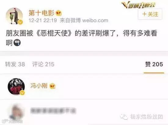Click the yellow V verification badge on 第十电影 avatar
The image size is (168, 125).
pyautogui.click(x=20, y=22)
